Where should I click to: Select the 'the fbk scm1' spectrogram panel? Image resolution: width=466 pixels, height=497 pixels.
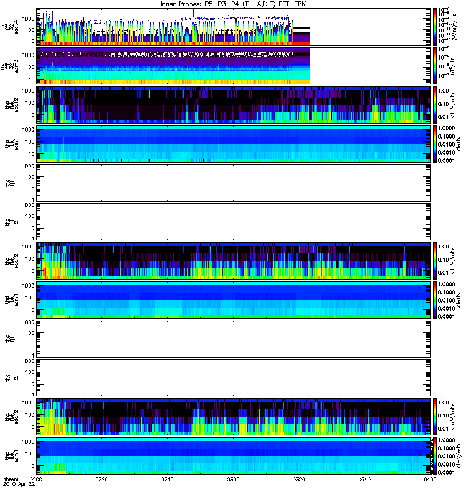[234, 456]
